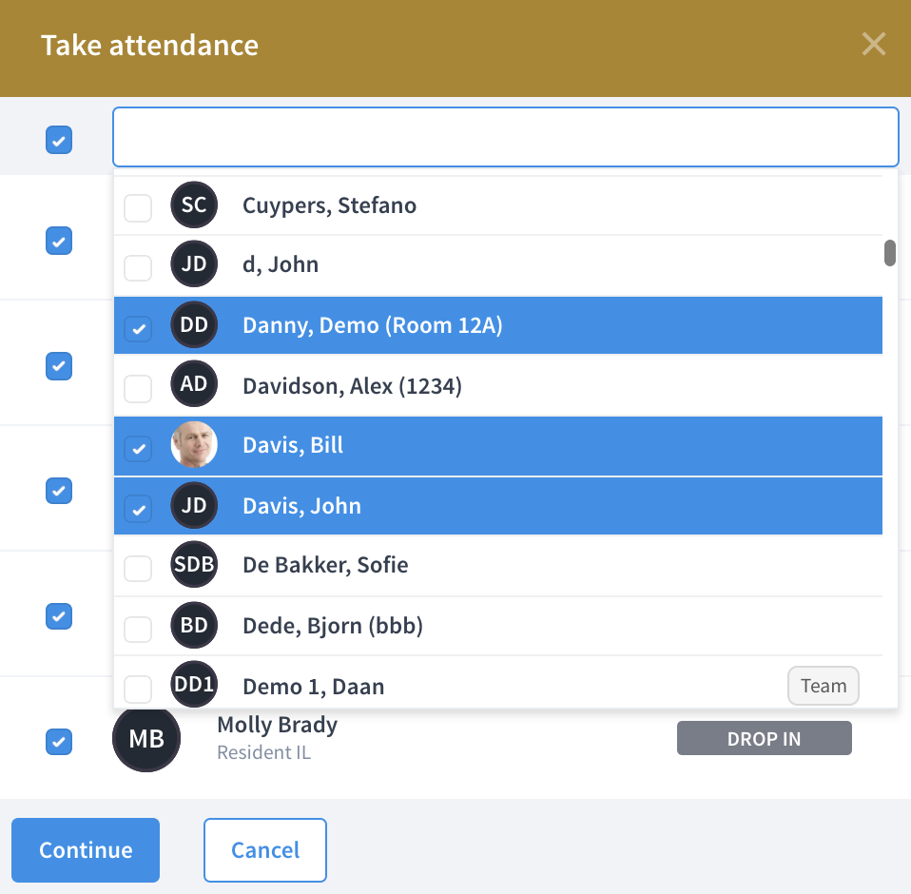Screen dimensions: 911x894
Task: Choose De Bakker, Sofie in the dropdown
Action: 498,565
